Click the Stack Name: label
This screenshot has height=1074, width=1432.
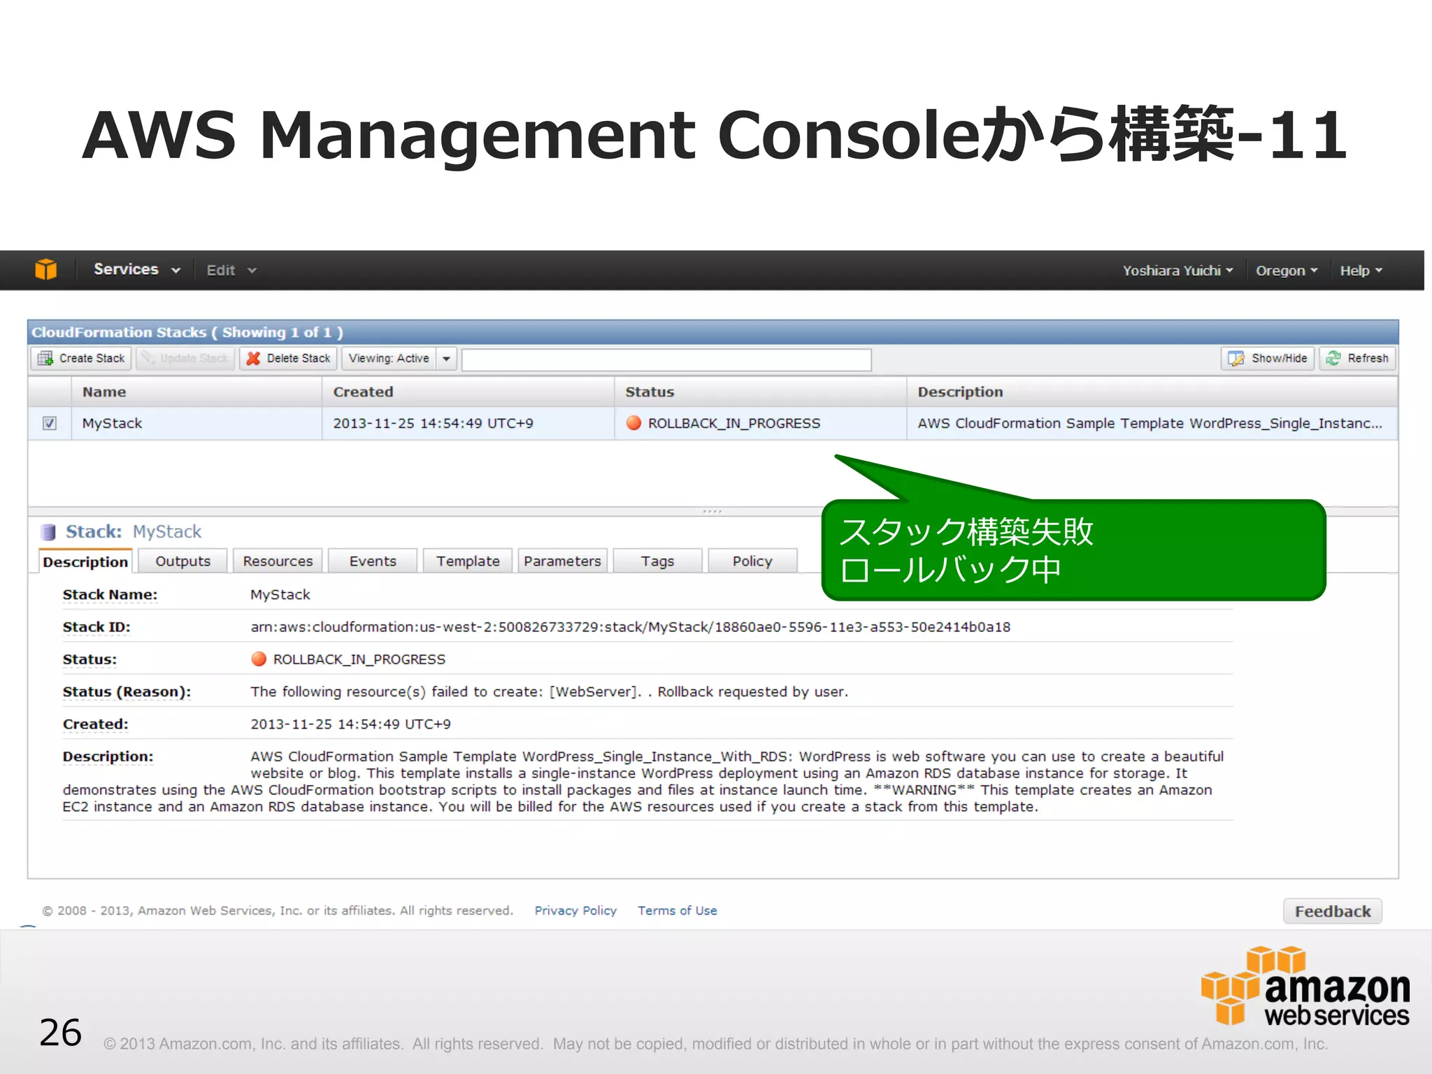pos(110,594)
